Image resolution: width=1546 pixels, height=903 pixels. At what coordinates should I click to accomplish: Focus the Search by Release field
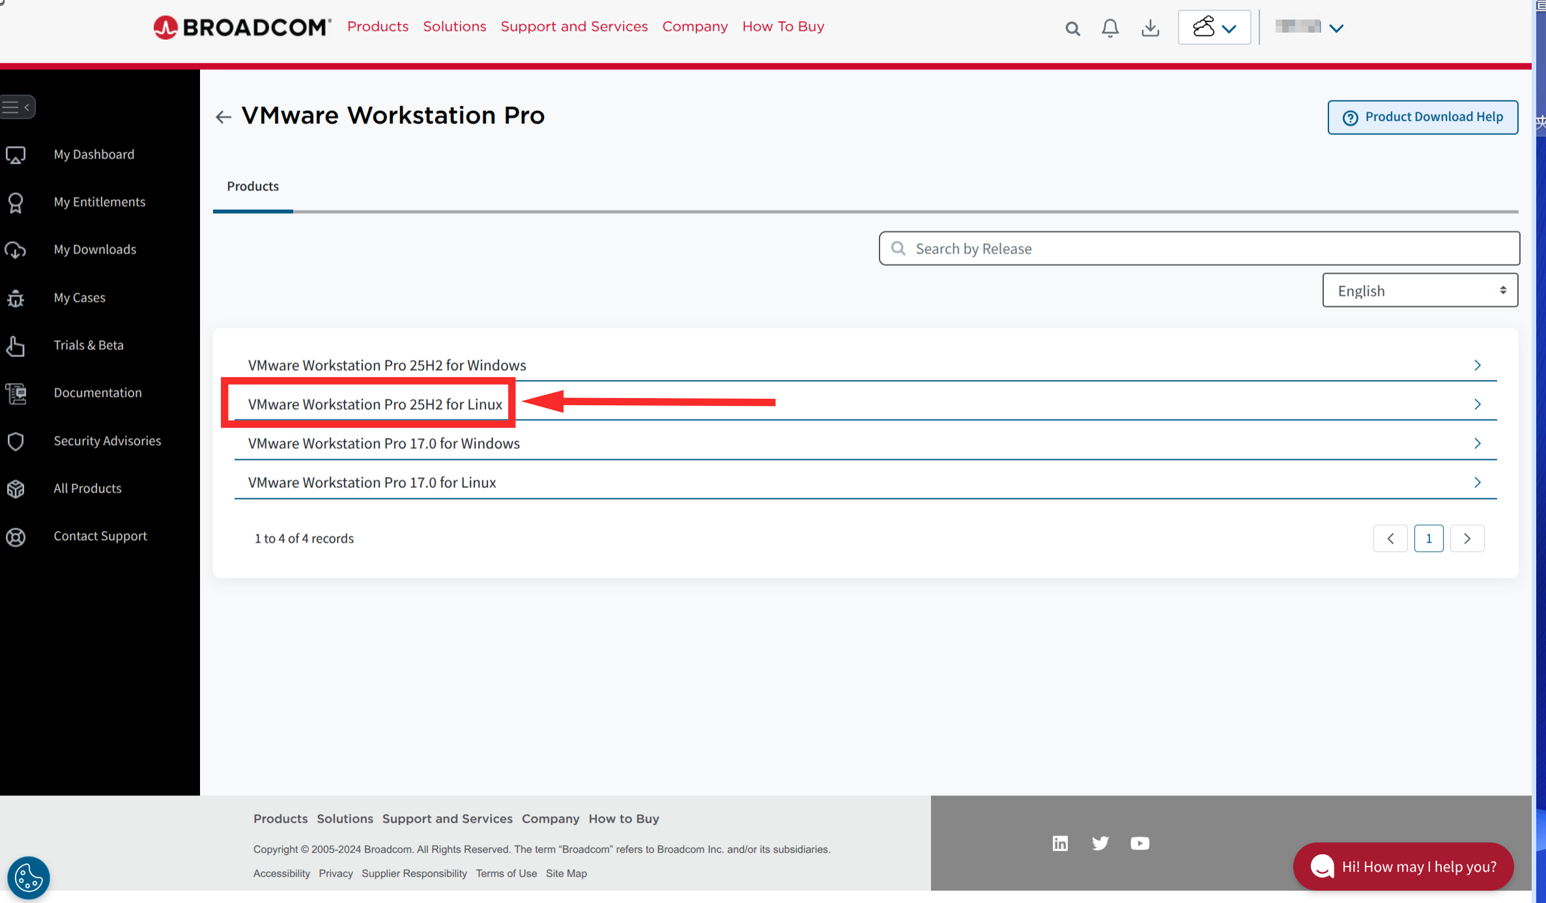click(1199, 248)
